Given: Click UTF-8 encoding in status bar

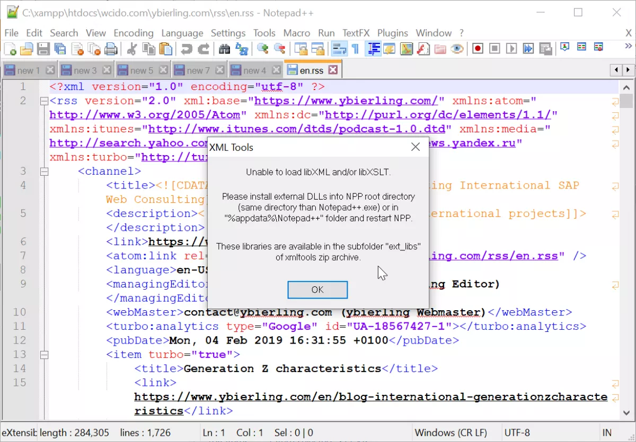Looking at the screenshot, I should pyautogui.click(x=517, y=432).
